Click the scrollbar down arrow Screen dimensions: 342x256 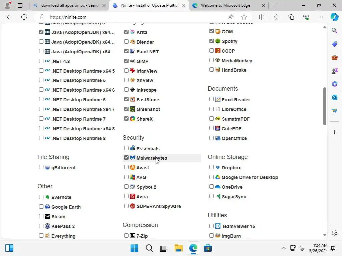(325, 235)
